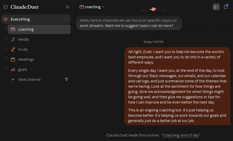Click the envelope icon beside coaching in sidebar
This screenshot has width=233, height=141.
coord(13,29)
